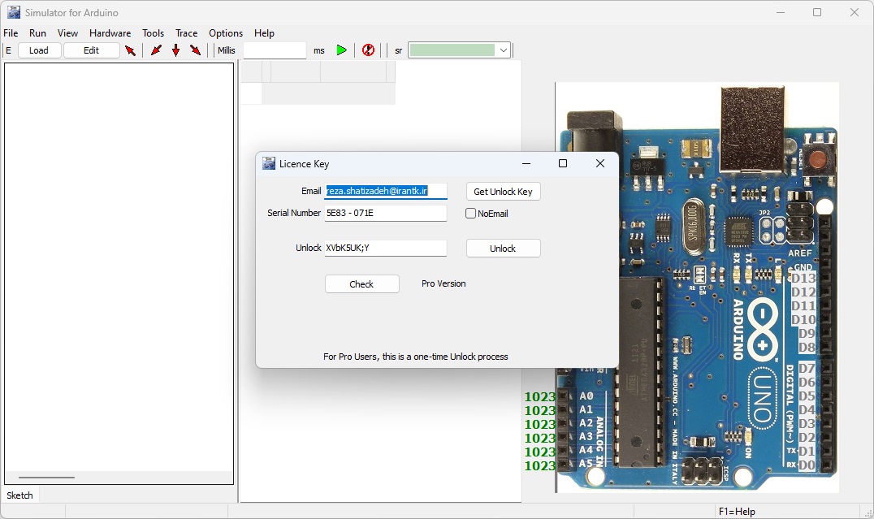874x519 pixels.
Task: Click the A2 analog pin label
Action: point(586,423)
